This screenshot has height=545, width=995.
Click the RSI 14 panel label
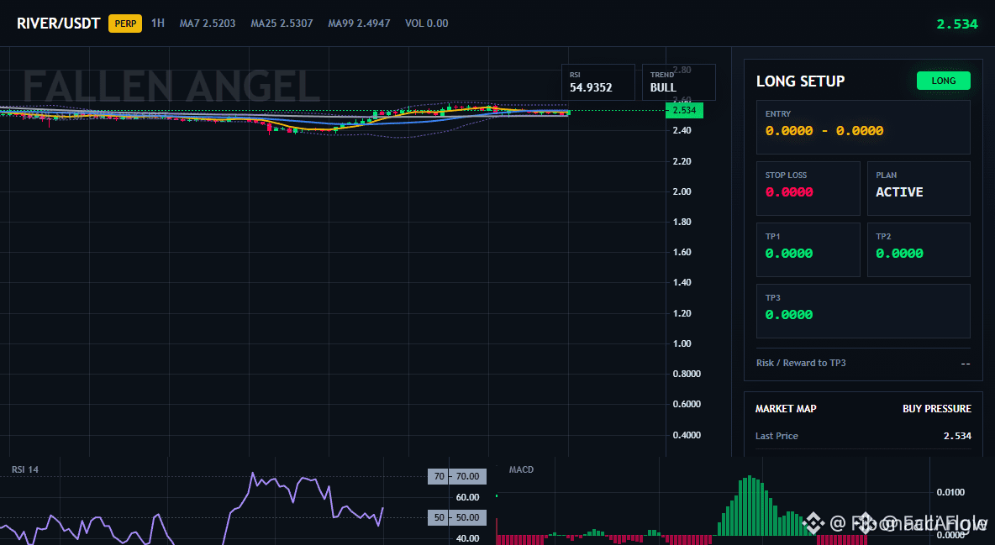(24, 469)
